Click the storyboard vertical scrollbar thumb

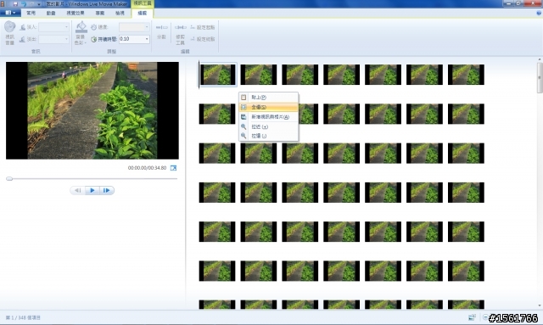pos(540,78)
